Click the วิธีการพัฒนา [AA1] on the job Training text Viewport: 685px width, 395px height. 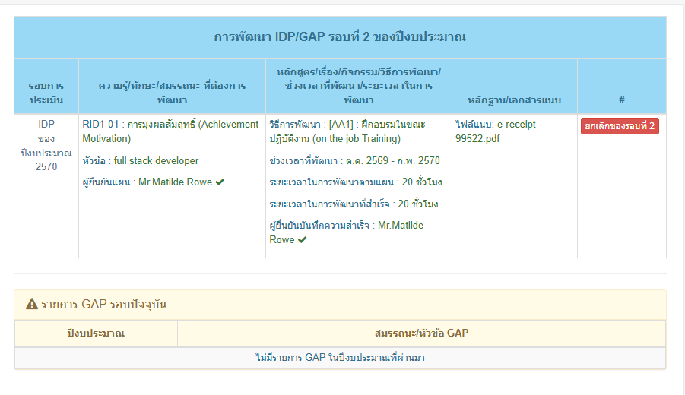point(347,131)
